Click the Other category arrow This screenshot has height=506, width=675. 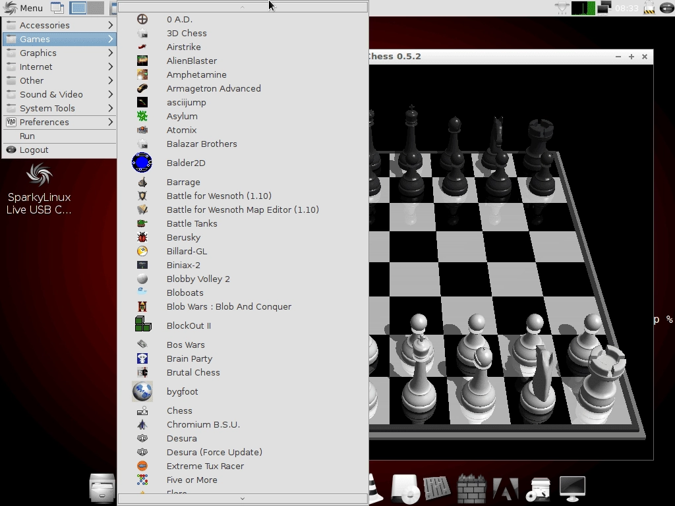pos(110,80)
